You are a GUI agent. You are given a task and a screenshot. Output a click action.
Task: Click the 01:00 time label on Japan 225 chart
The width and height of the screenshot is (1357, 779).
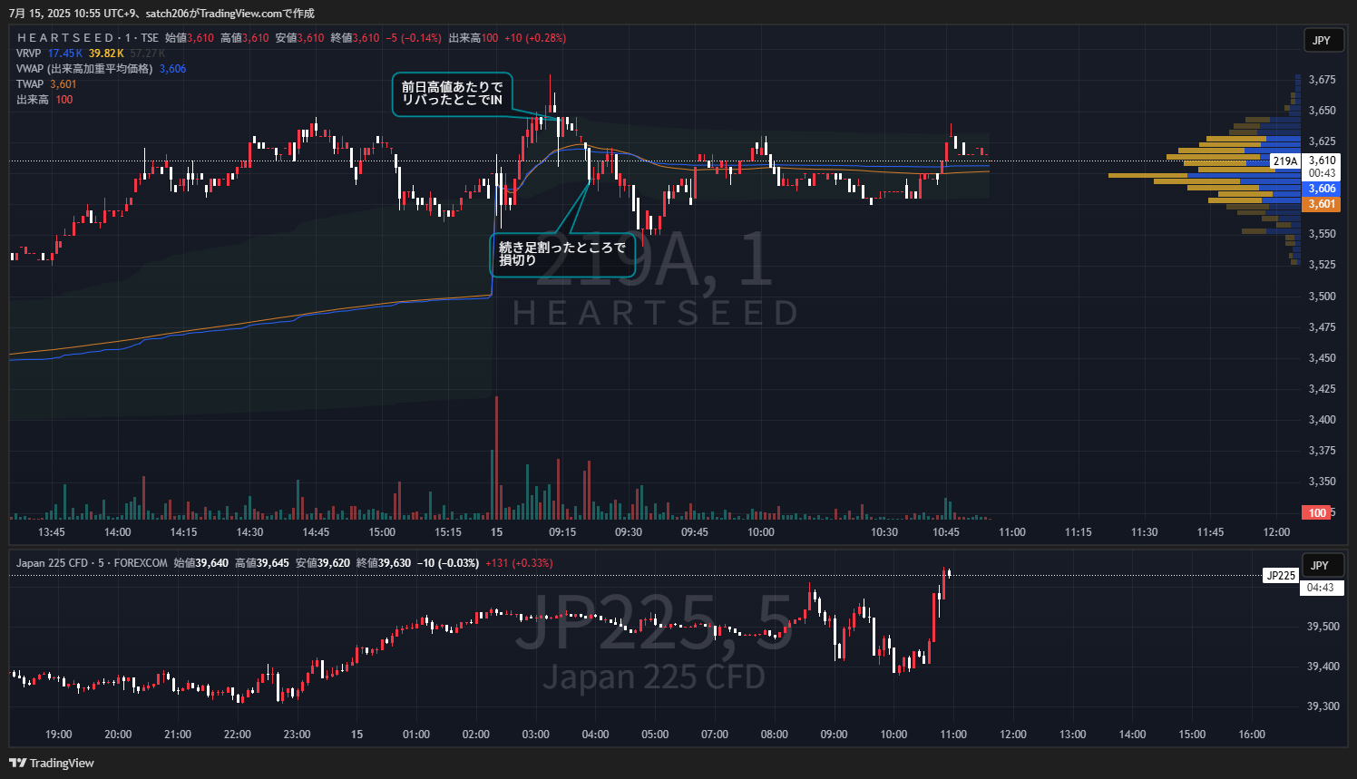tap(416, 735)
